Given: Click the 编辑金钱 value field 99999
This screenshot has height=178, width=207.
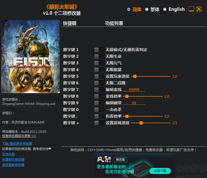Looking at the screenshot, I should (134, 90).
